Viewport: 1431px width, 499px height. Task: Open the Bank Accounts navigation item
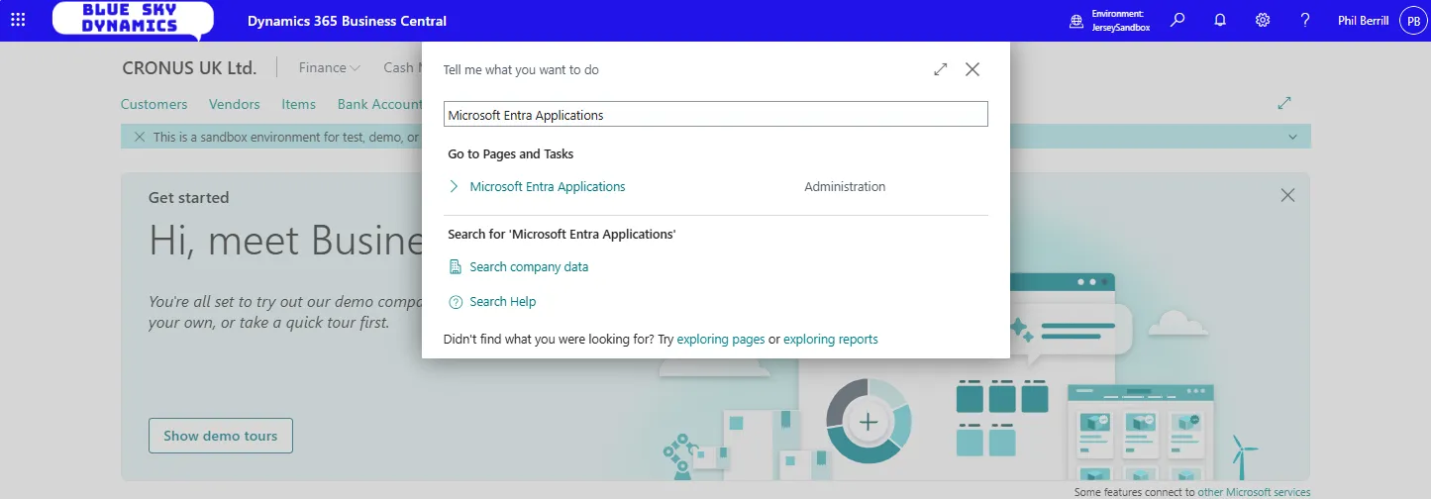(x=380, y=104)
